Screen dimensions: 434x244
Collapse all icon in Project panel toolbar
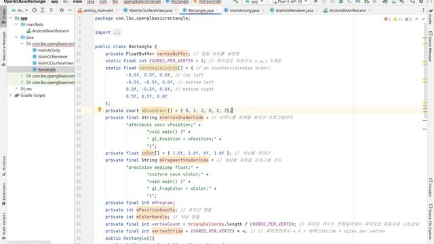click(x=52, y=10)
